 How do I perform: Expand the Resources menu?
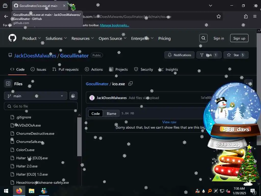83,38
